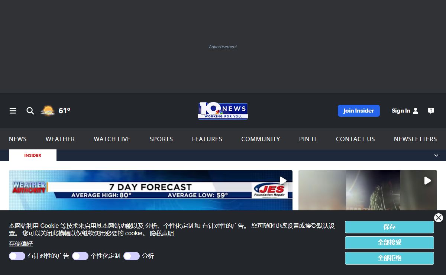Click the user profile icon
Image resolution: width=446 pixels, height=275 pixels.
[416, 111]
